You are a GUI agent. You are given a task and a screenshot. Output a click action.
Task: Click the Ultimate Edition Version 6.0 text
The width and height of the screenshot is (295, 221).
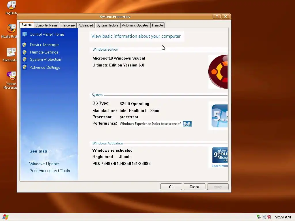pos(118,65)
